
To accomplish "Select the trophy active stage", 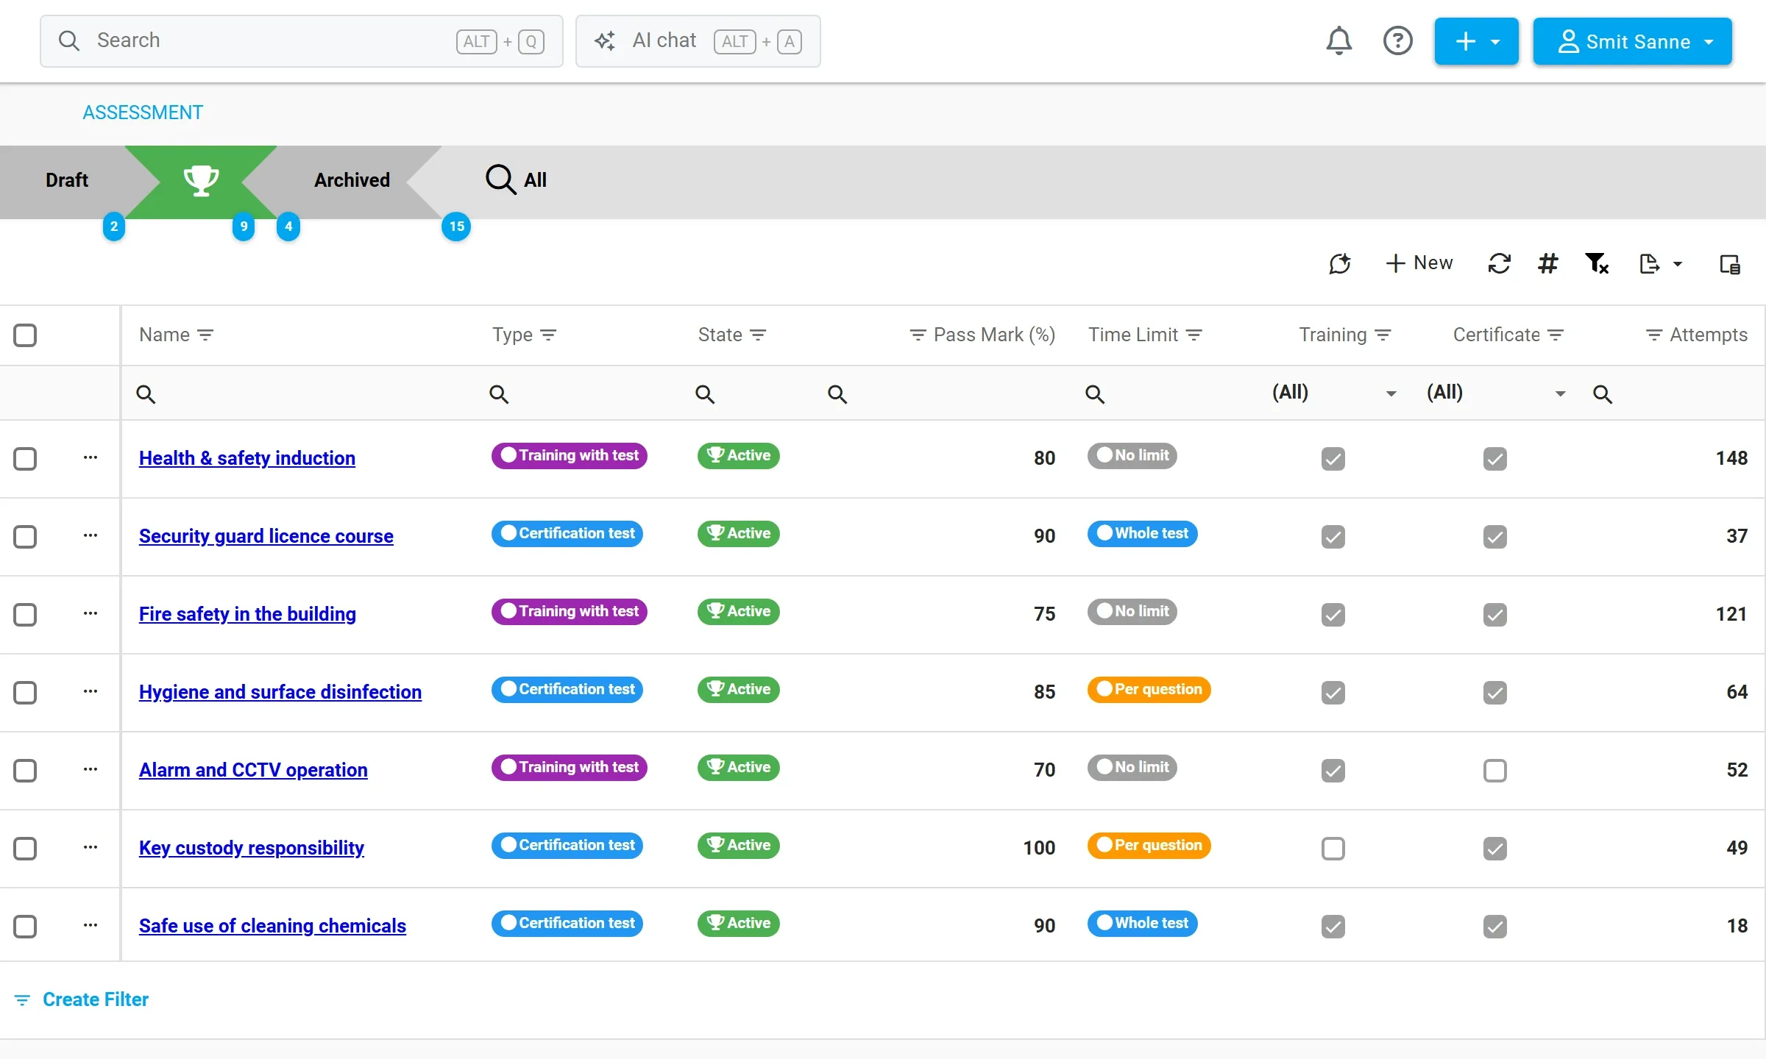I will 201,181.
